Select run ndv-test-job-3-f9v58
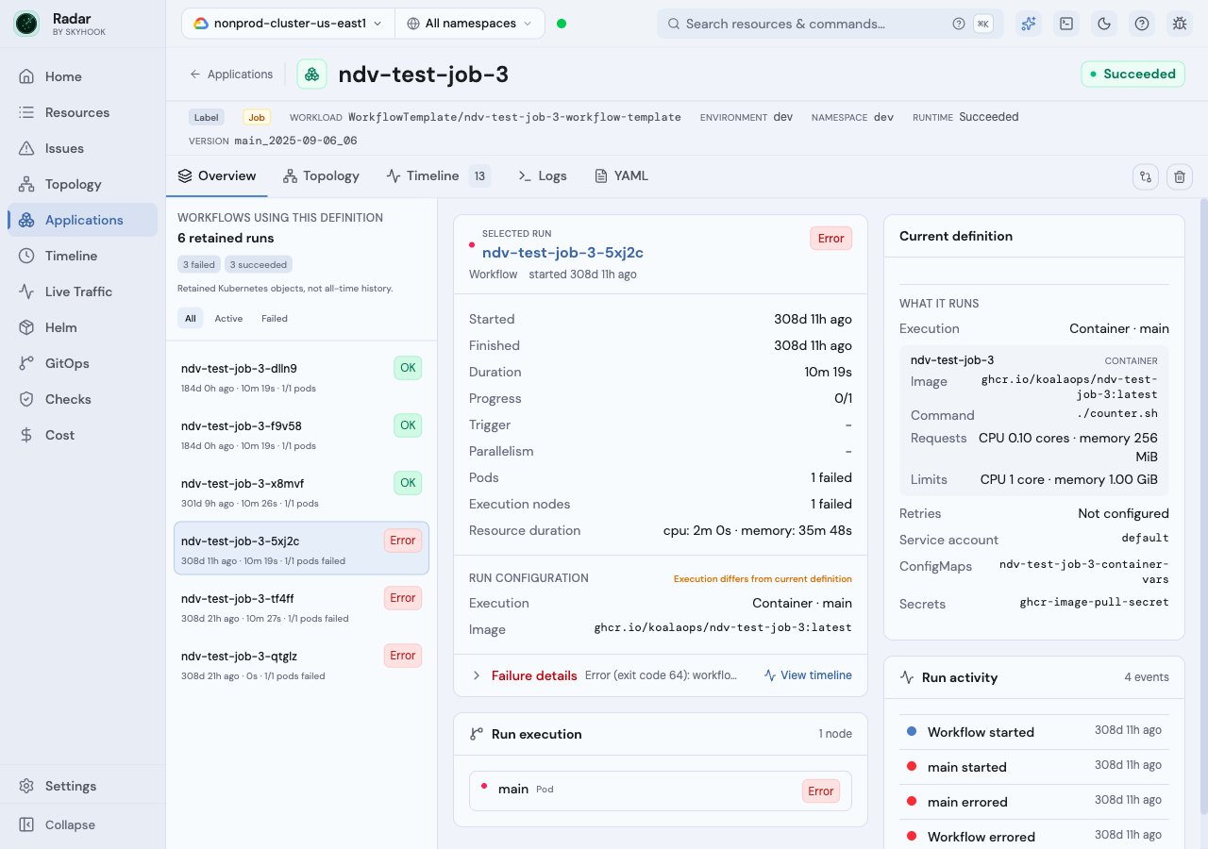This screenshot has height=849, width=1208. coord(301,435)
